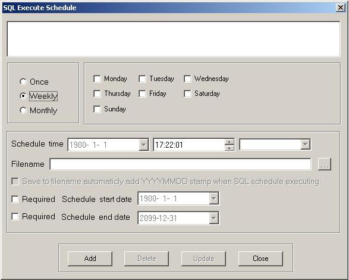This screenshot has width=349, height=280.
Task: Check the Thursday checkbox
Action: pyautogui.click(x=97, y=94)
